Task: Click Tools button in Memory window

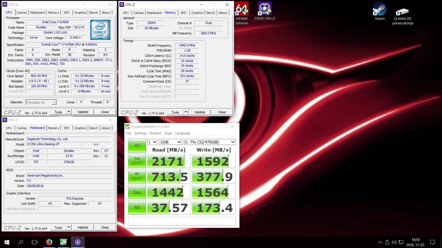Action: (175, 112)
